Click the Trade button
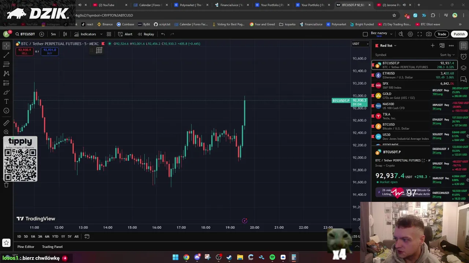 tap(442, 34)
